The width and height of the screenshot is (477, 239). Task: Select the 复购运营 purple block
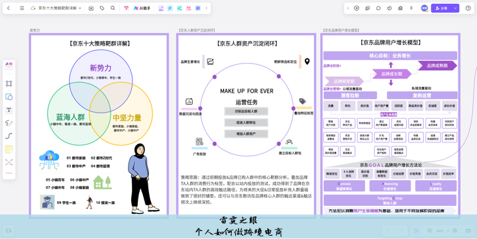[x=421, y=95]
